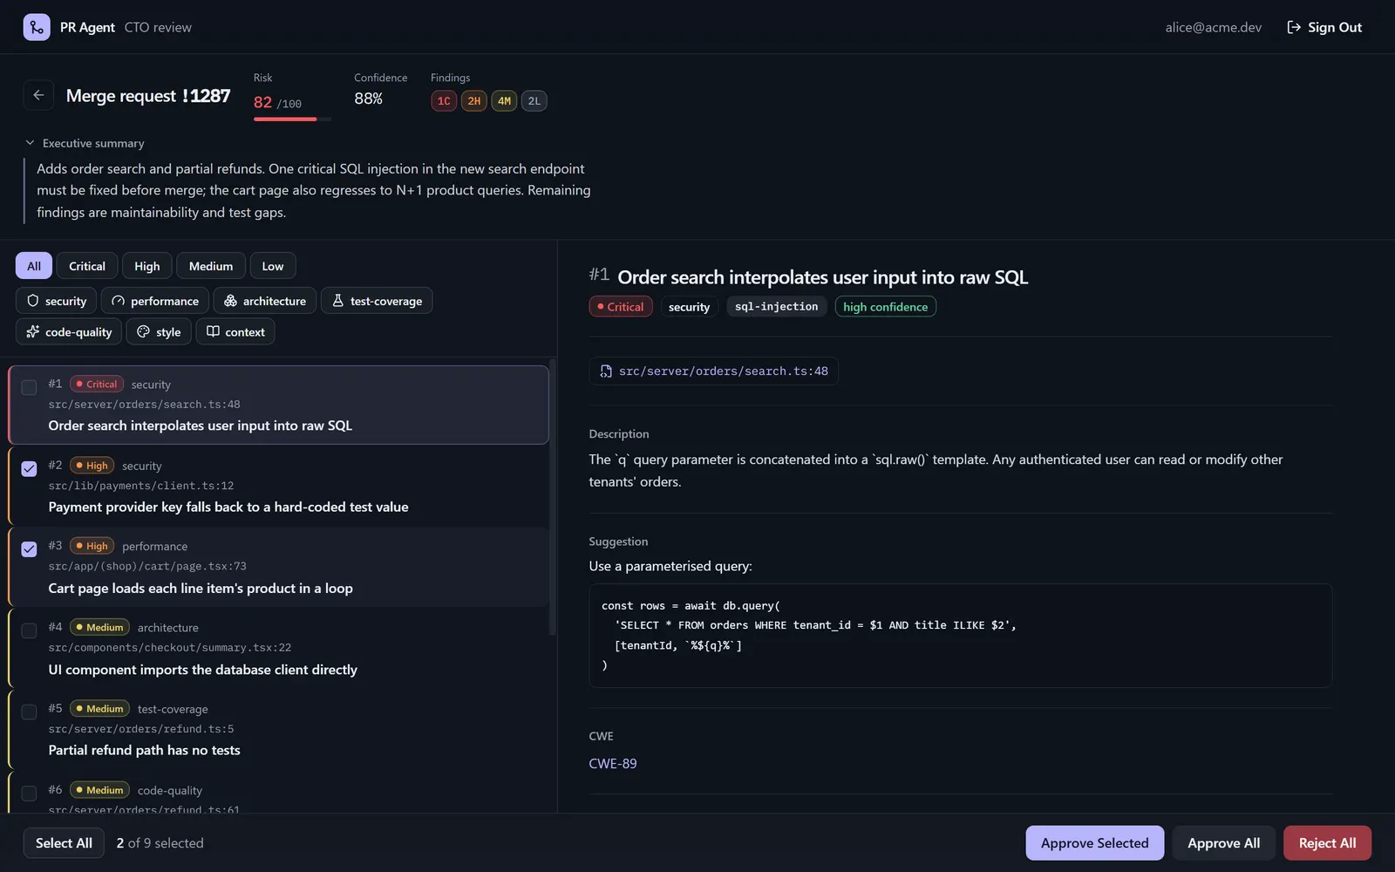
Task: Click the Approve Selected button
Action: [1095, 843]
